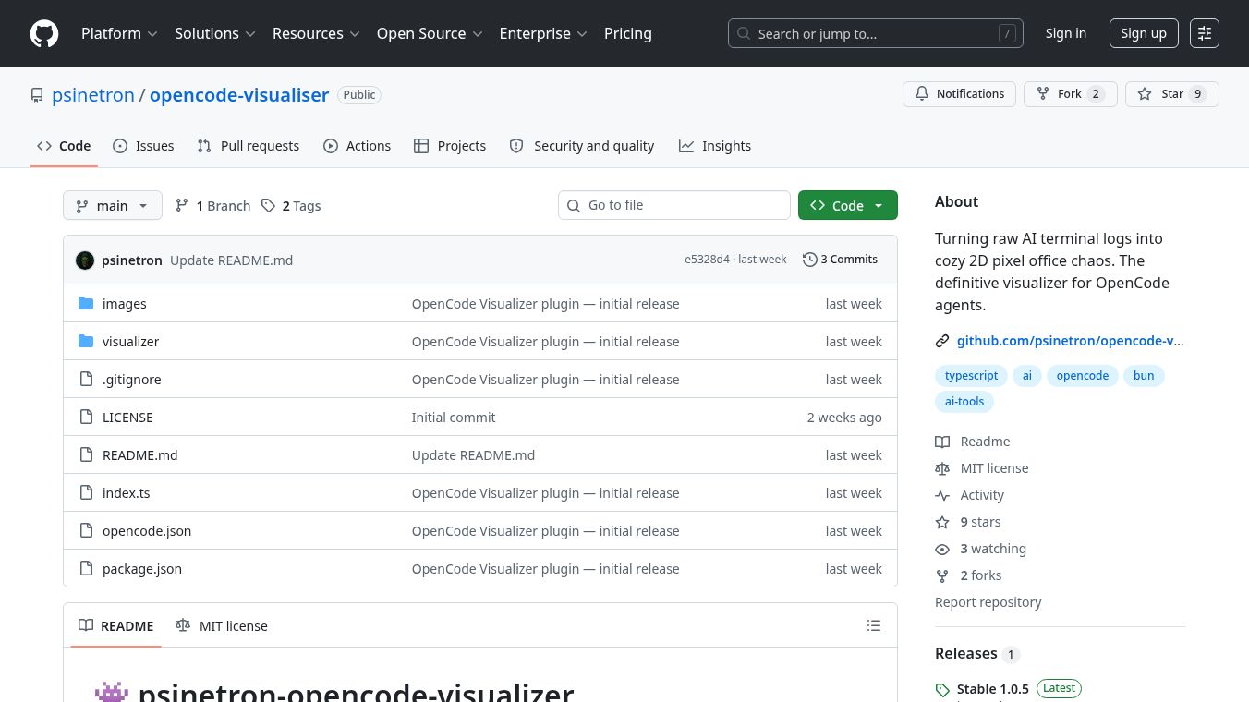Click the star icon beside 9 stars

click(942, 522)
